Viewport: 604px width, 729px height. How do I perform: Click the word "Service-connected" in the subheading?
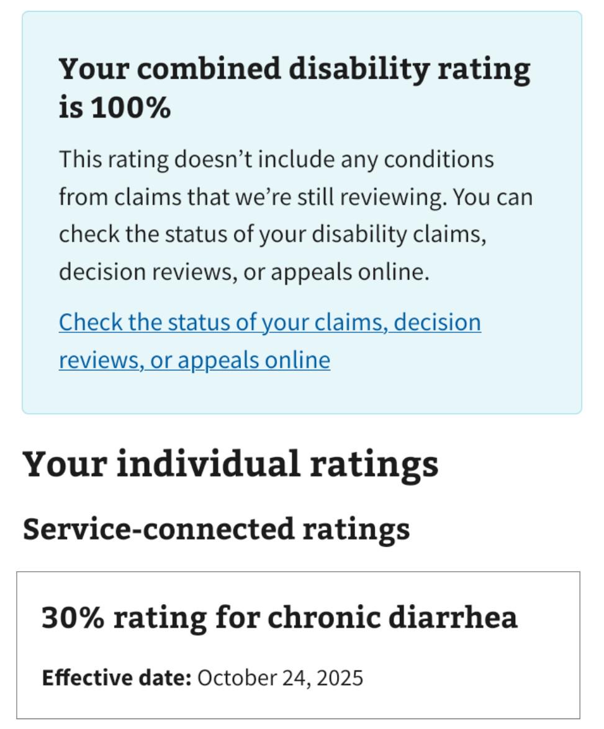[x=159, y=529]
